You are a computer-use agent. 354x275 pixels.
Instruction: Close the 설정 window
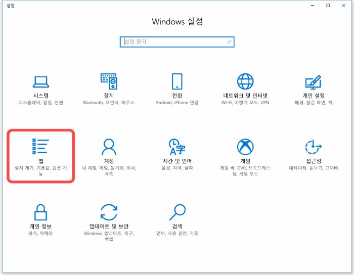(x=343, y=6)
